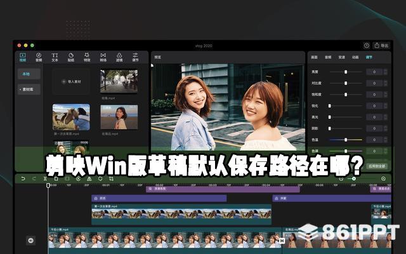Viewport: 406px width, 254px height.
Task: Click the timeline zoom-in icon
Action: 383,178
